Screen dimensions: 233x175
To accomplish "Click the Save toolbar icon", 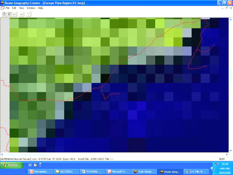I will [14, 14].
